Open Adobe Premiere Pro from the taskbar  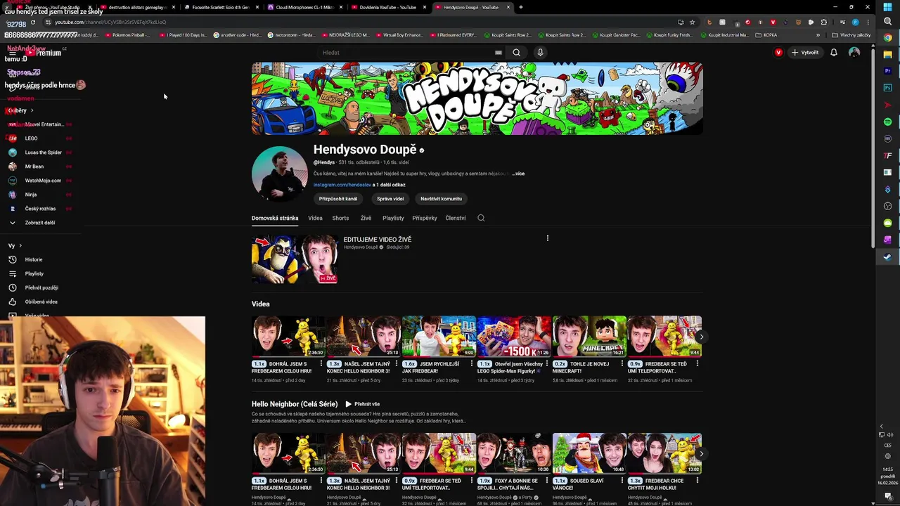[x=888, y=71]
